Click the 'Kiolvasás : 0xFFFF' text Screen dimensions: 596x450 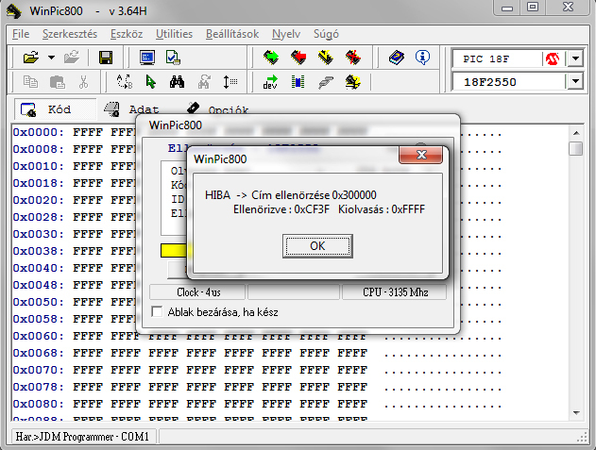[x=382, y=209]
